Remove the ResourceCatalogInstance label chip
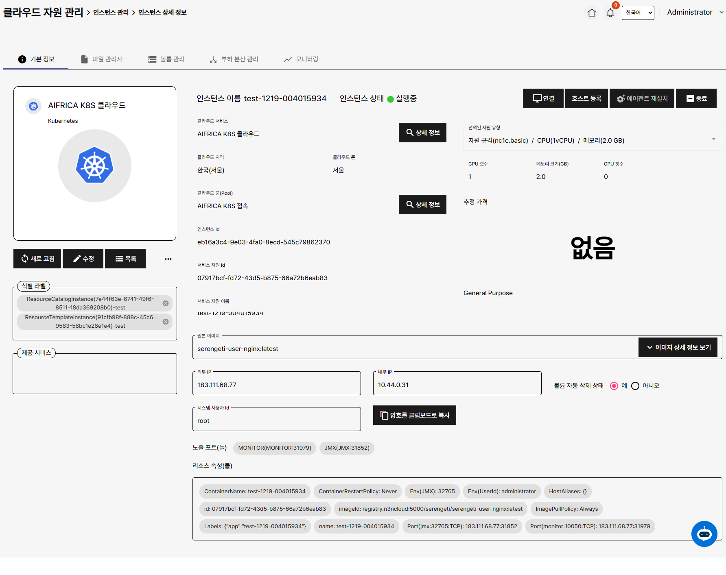Viewport: 726px width, 575px height. click(166, 303)
